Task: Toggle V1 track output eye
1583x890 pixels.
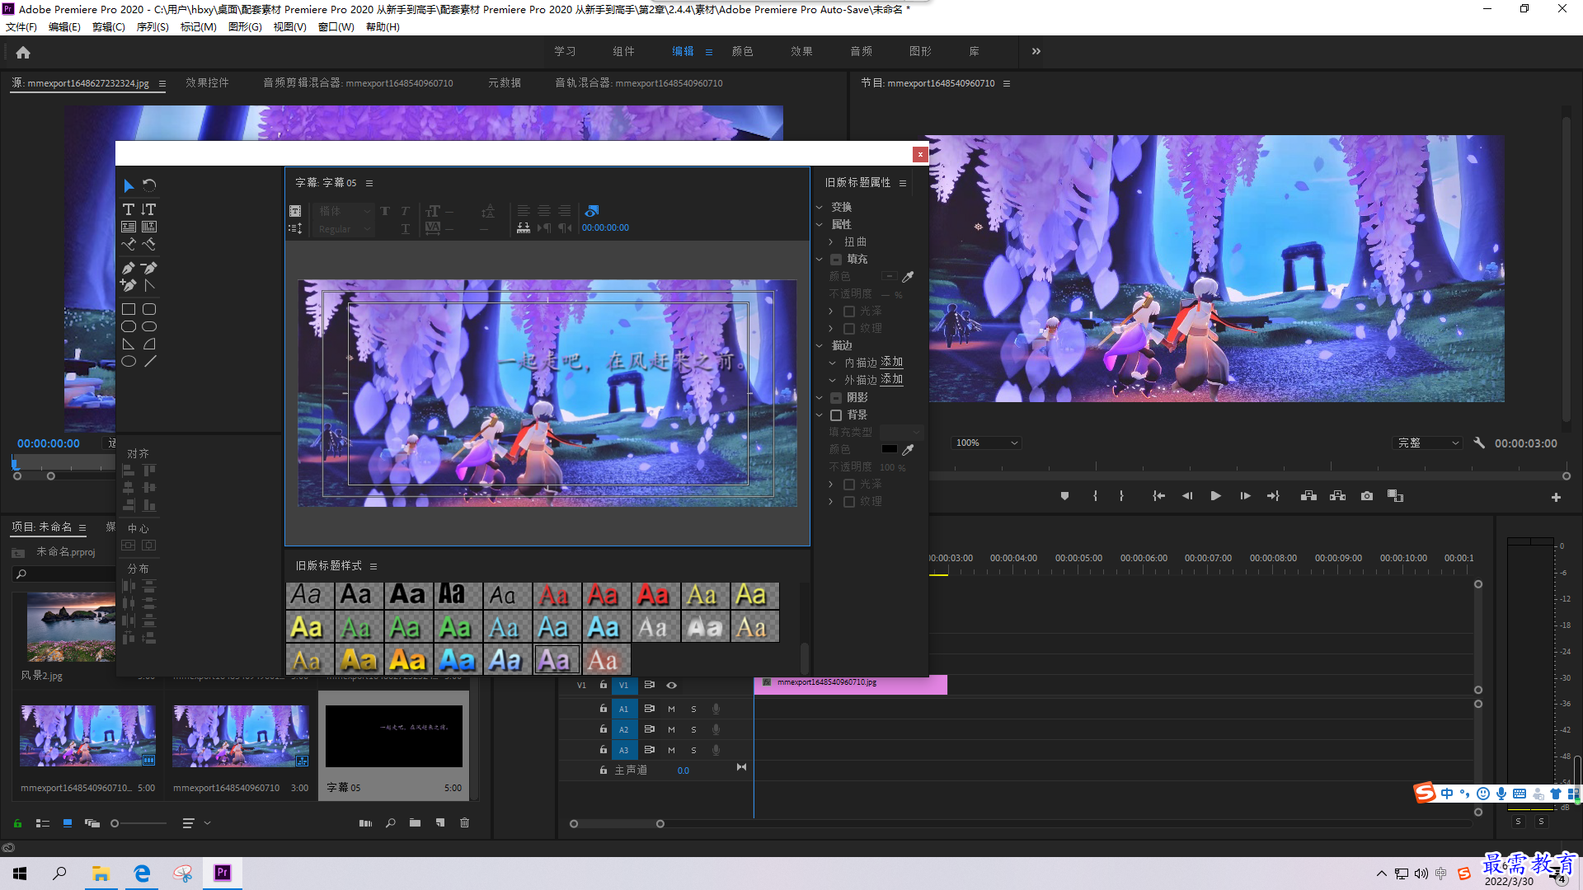Action: tap(672, 685)
